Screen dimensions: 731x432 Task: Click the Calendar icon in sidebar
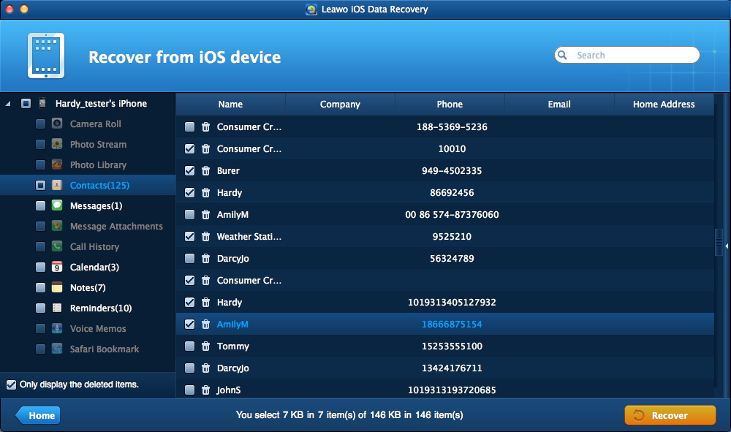(x=57, y=268)
